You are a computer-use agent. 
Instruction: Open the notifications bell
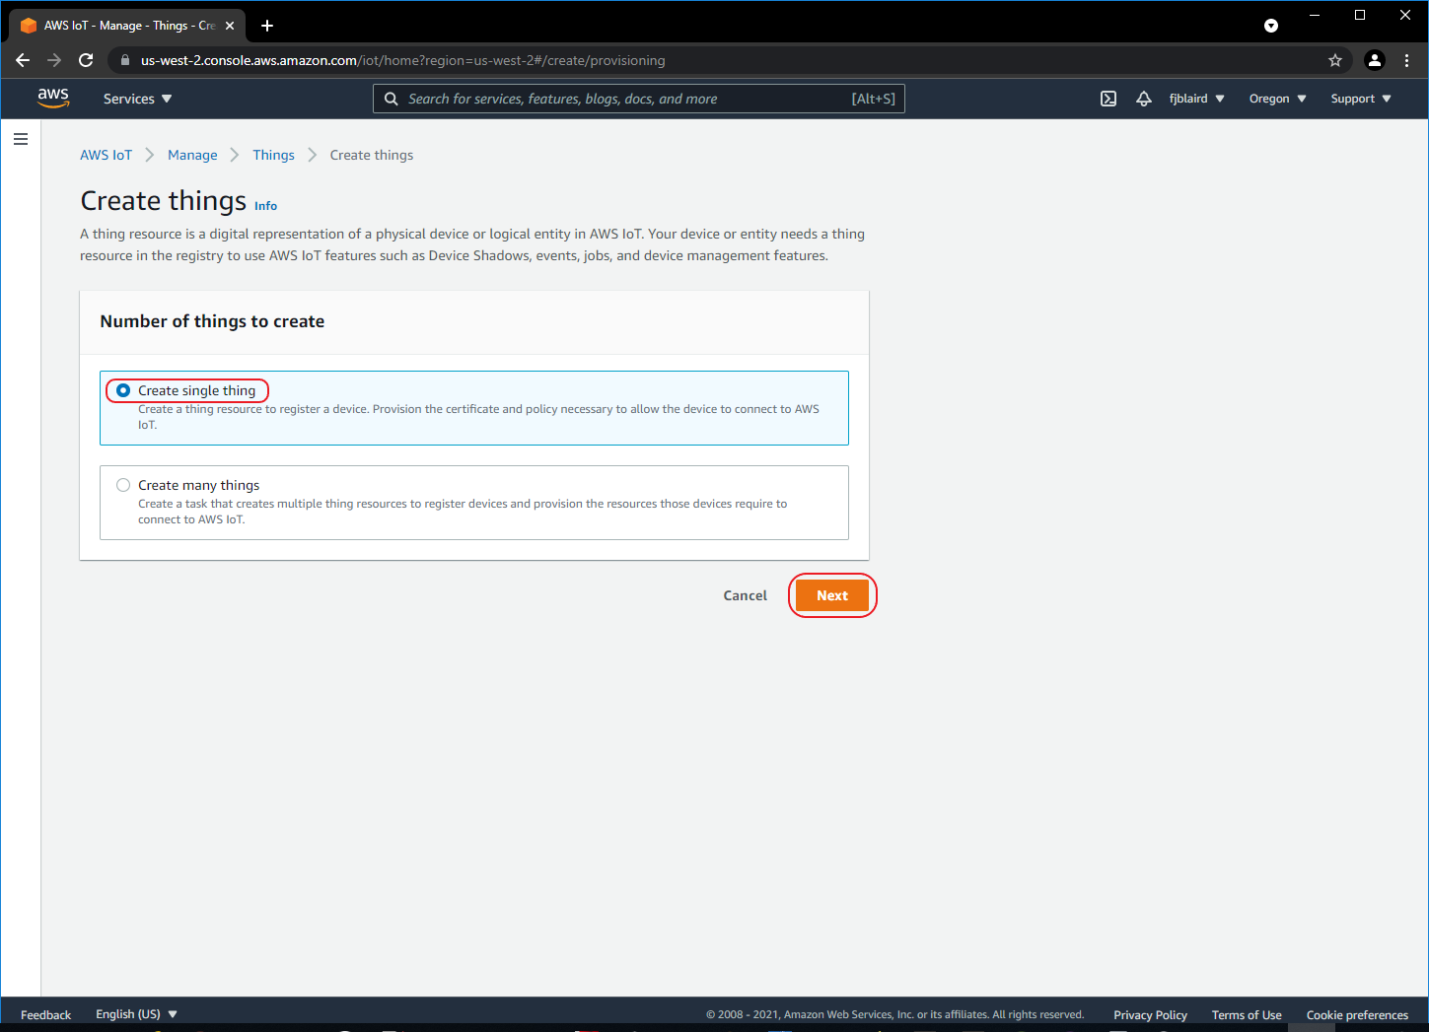(1144, 99)
